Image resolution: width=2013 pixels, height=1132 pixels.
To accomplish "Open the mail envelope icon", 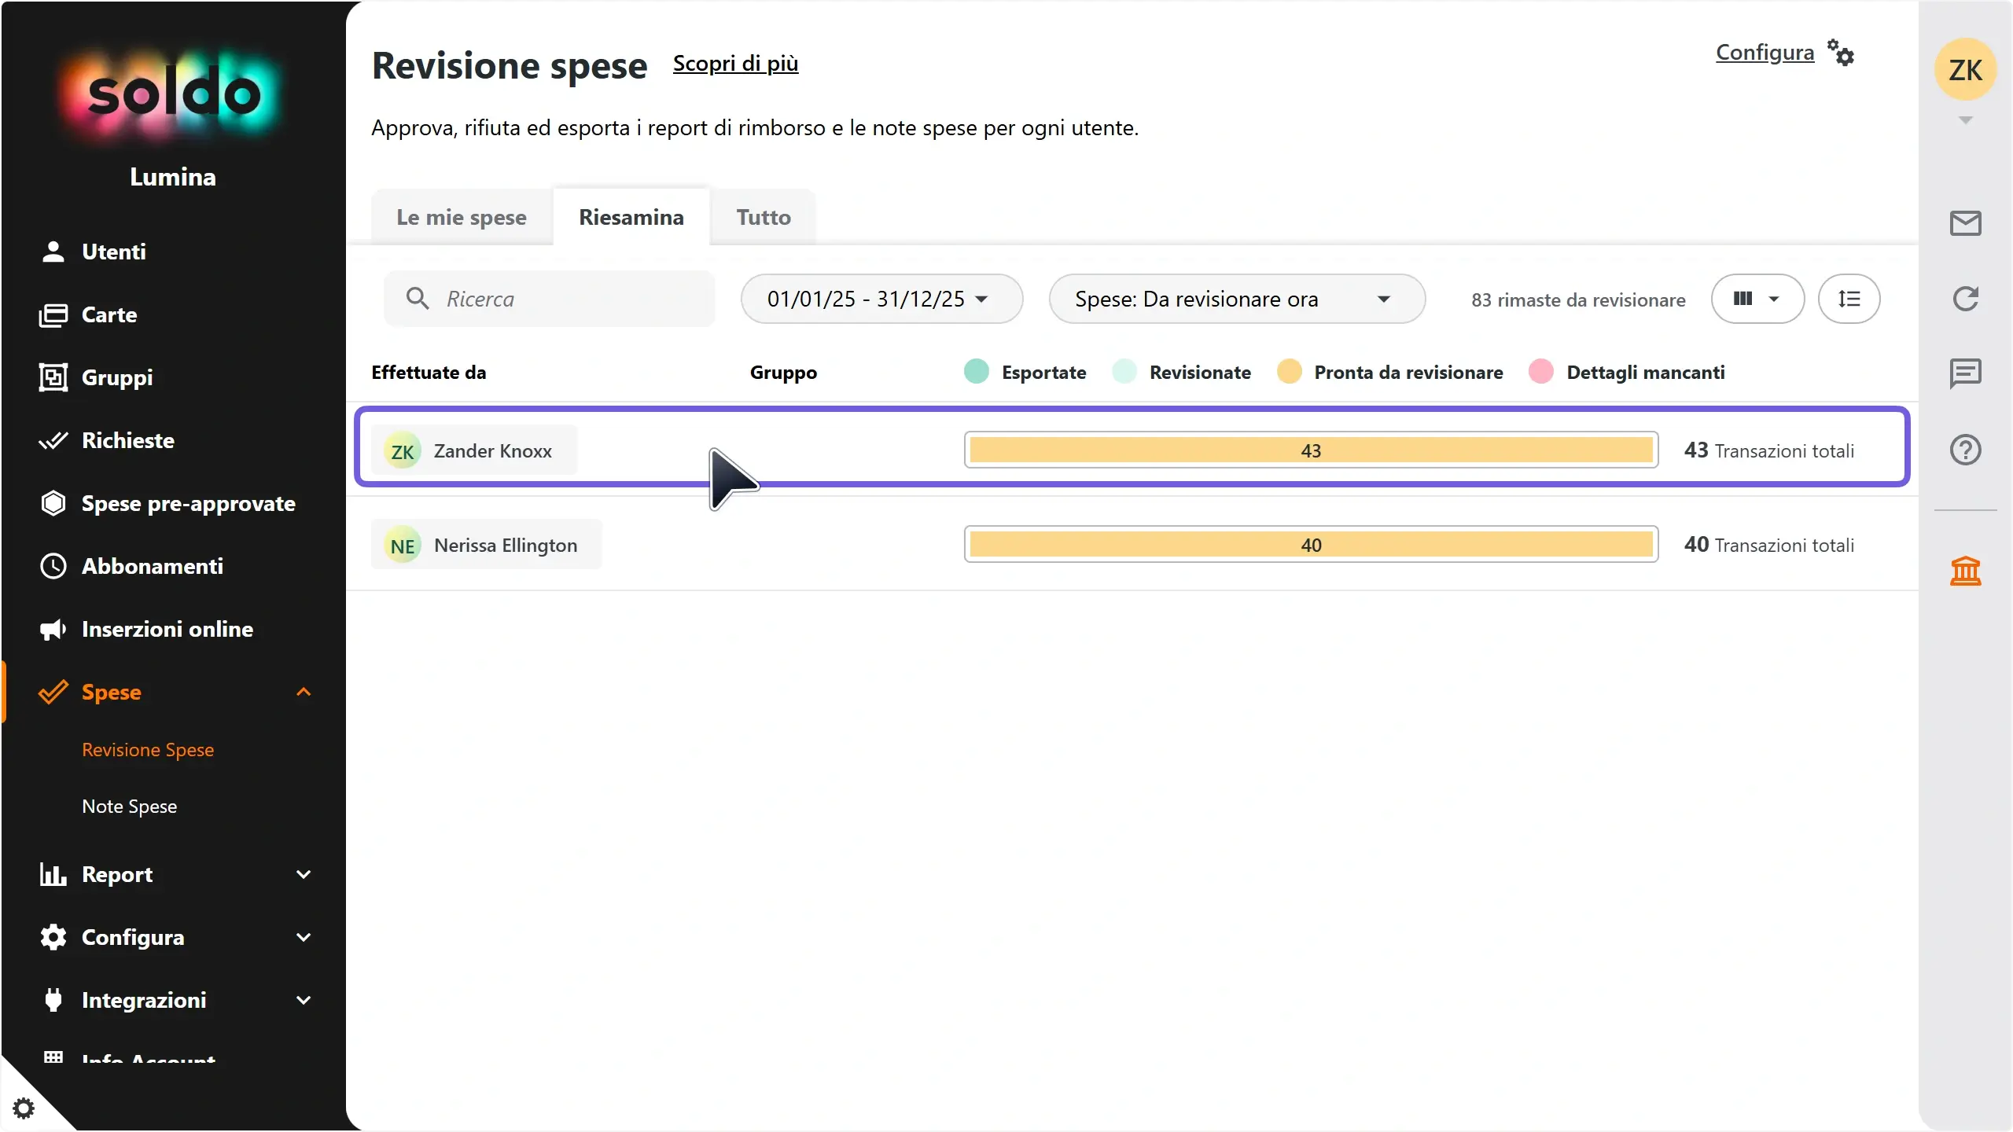I will tap(1965, 223).
